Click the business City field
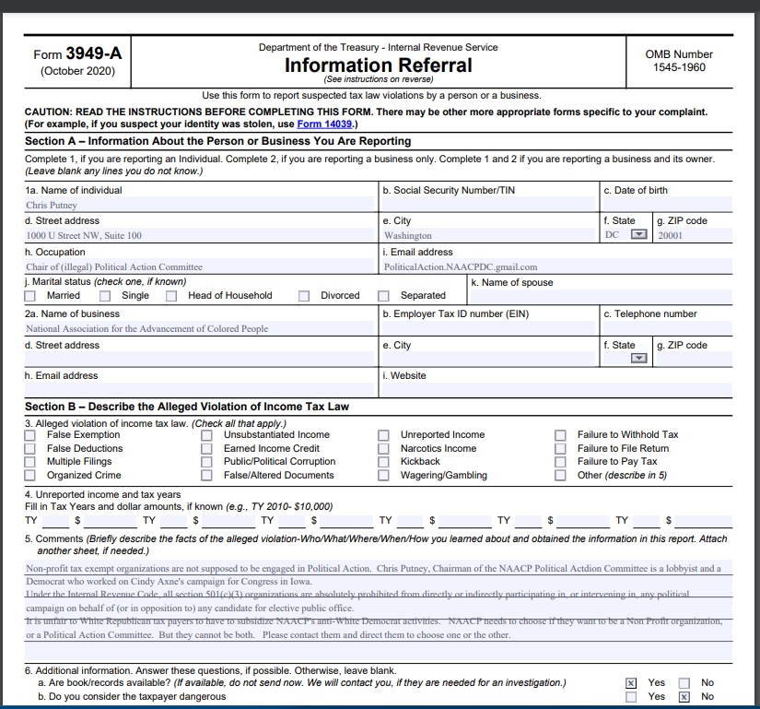The height and width of the screenshot is (709, 760). [x=488, y=359]
